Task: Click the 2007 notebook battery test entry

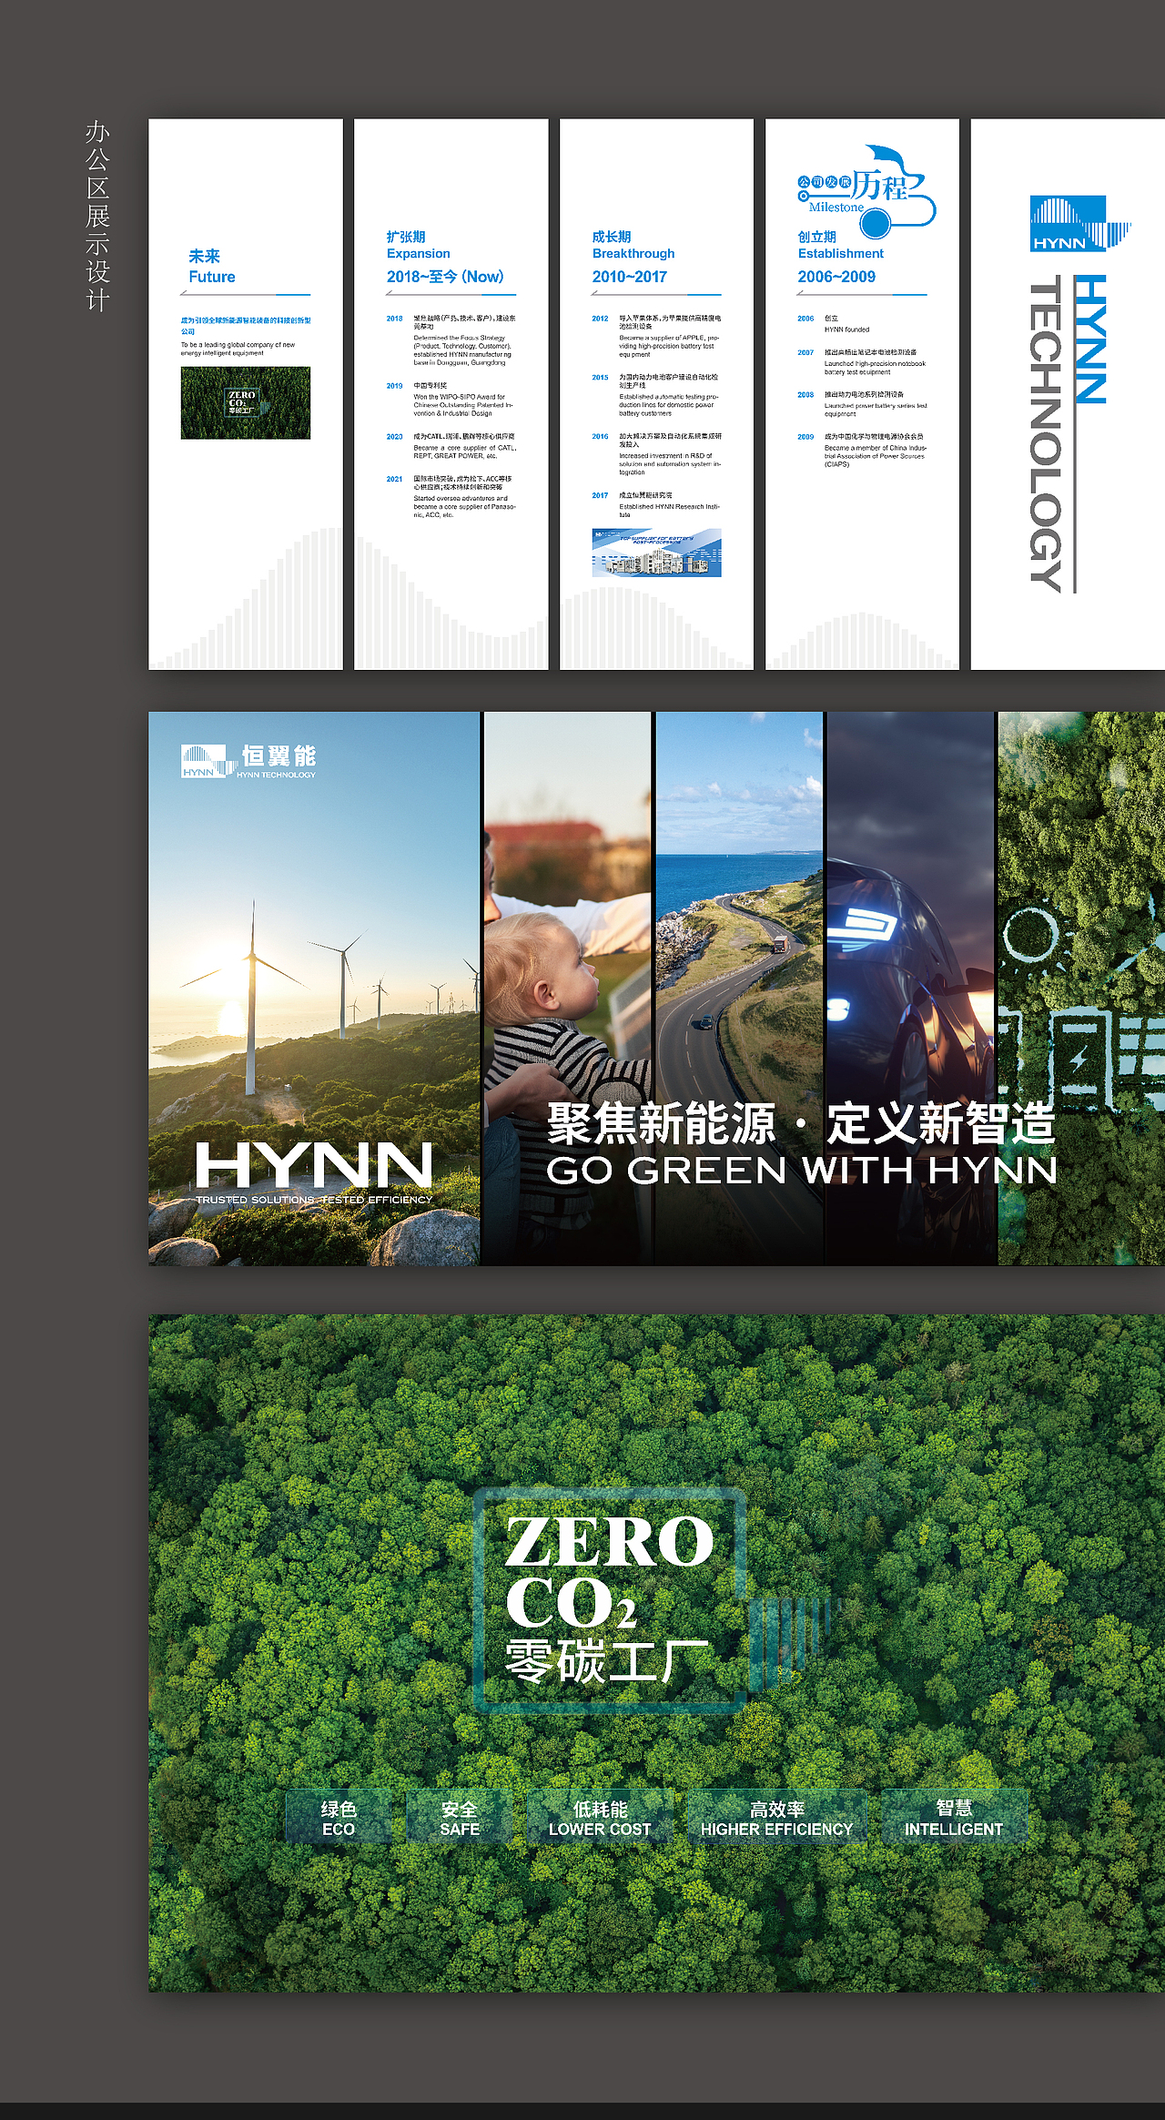Action: coord(862,361)
